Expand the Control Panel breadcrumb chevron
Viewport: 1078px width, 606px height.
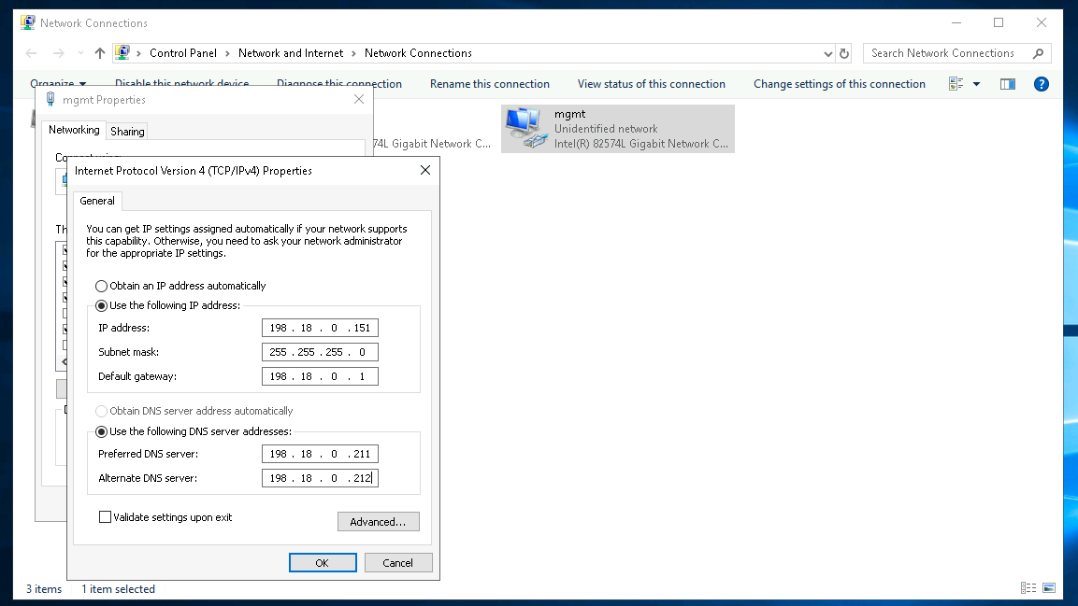pos(140,53)
